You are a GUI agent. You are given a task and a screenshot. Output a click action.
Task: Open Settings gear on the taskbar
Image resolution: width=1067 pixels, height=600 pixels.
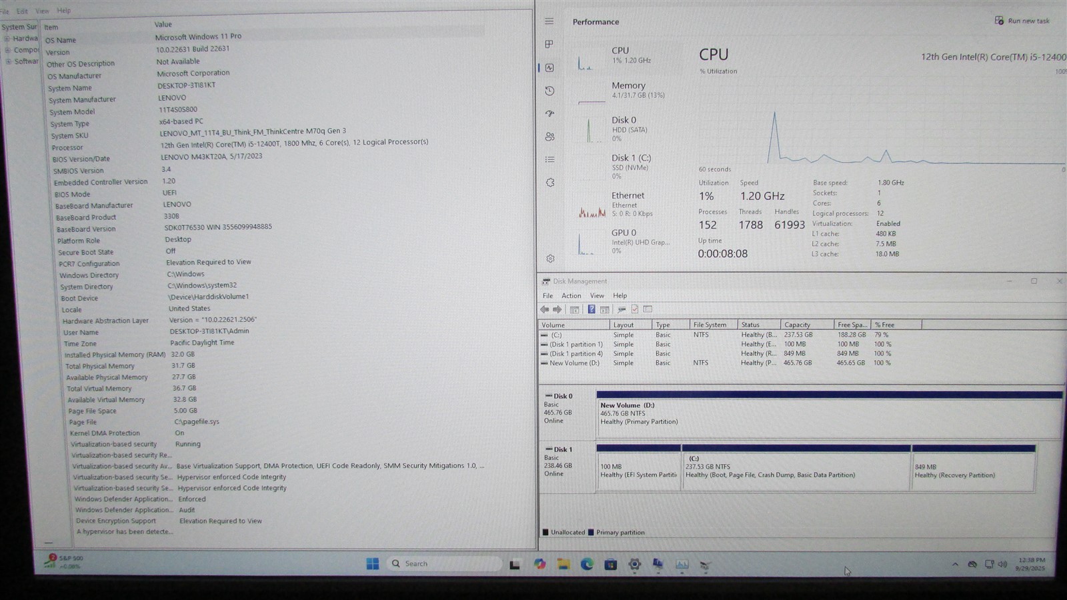click(634, 565)
